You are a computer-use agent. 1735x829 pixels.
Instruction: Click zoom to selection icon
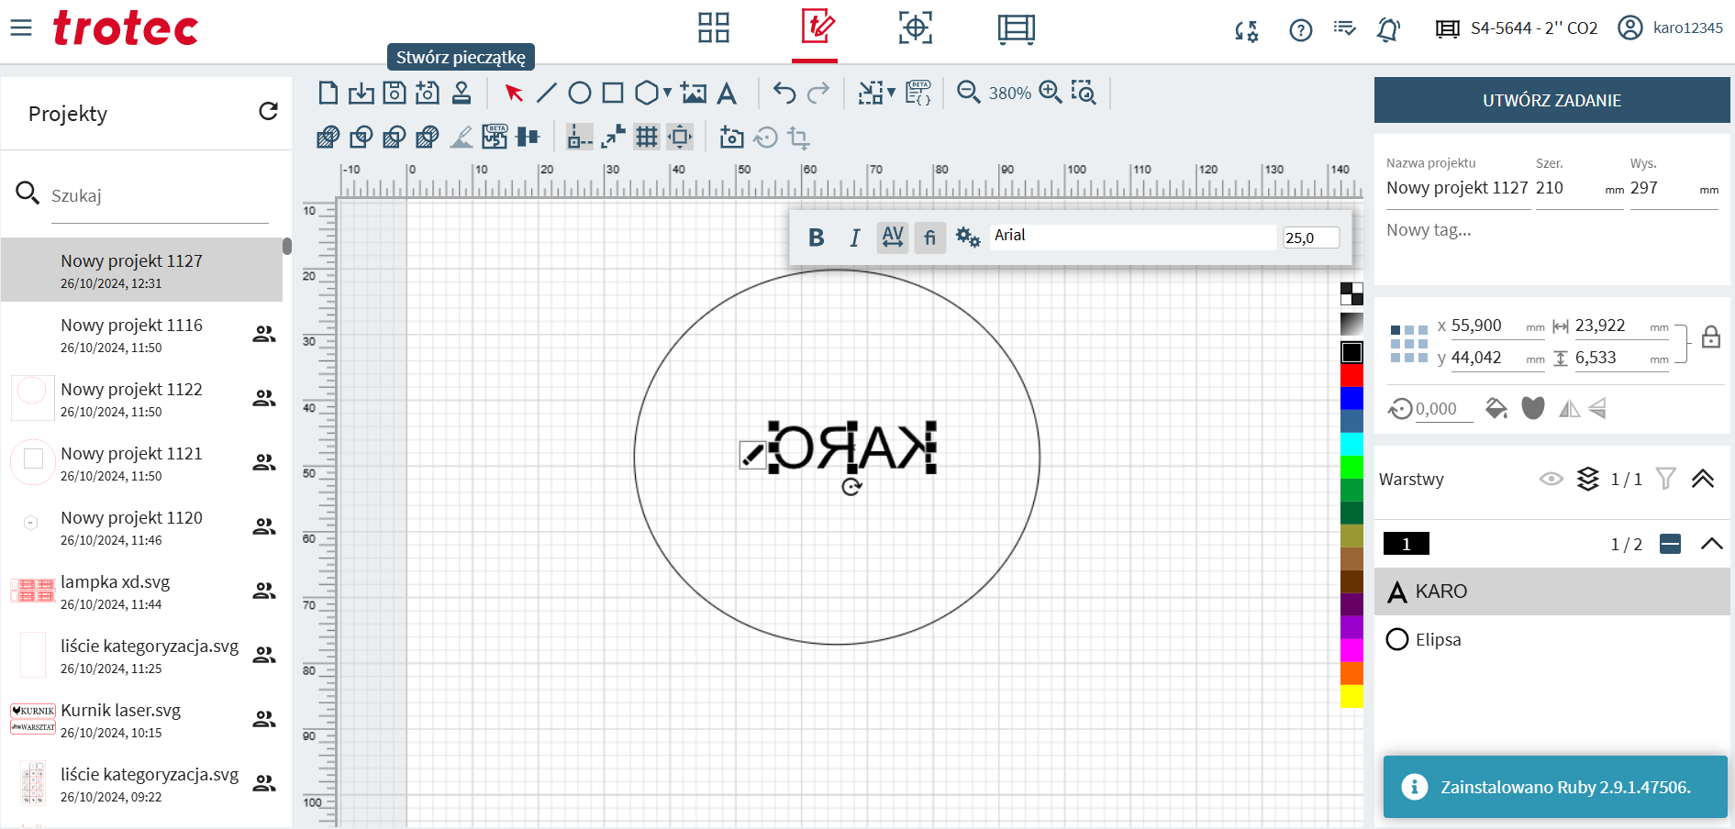1084,92
